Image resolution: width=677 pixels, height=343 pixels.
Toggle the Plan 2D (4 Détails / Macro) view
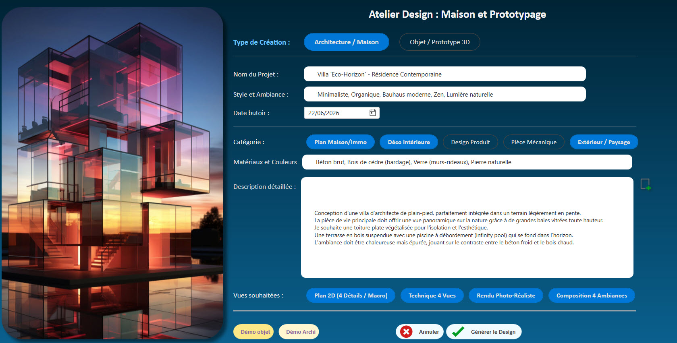coord(351,295)
